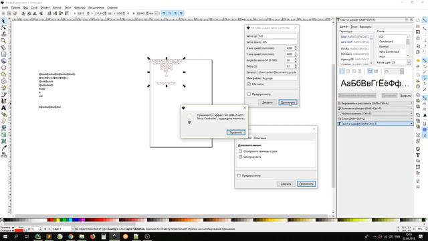The height and width of the screenshot is (241, 428).
Task: Open the Объект menu
Action: click(x=45, y=7)
